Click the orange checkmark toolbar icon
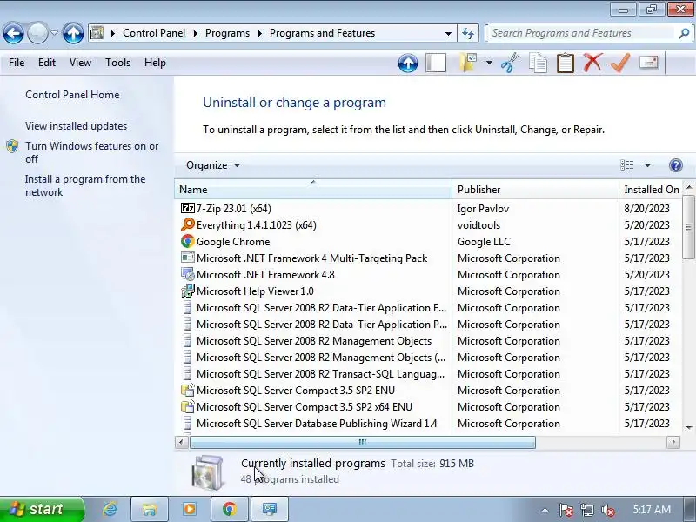The image size is (696, 522). (x=620, y=63)
